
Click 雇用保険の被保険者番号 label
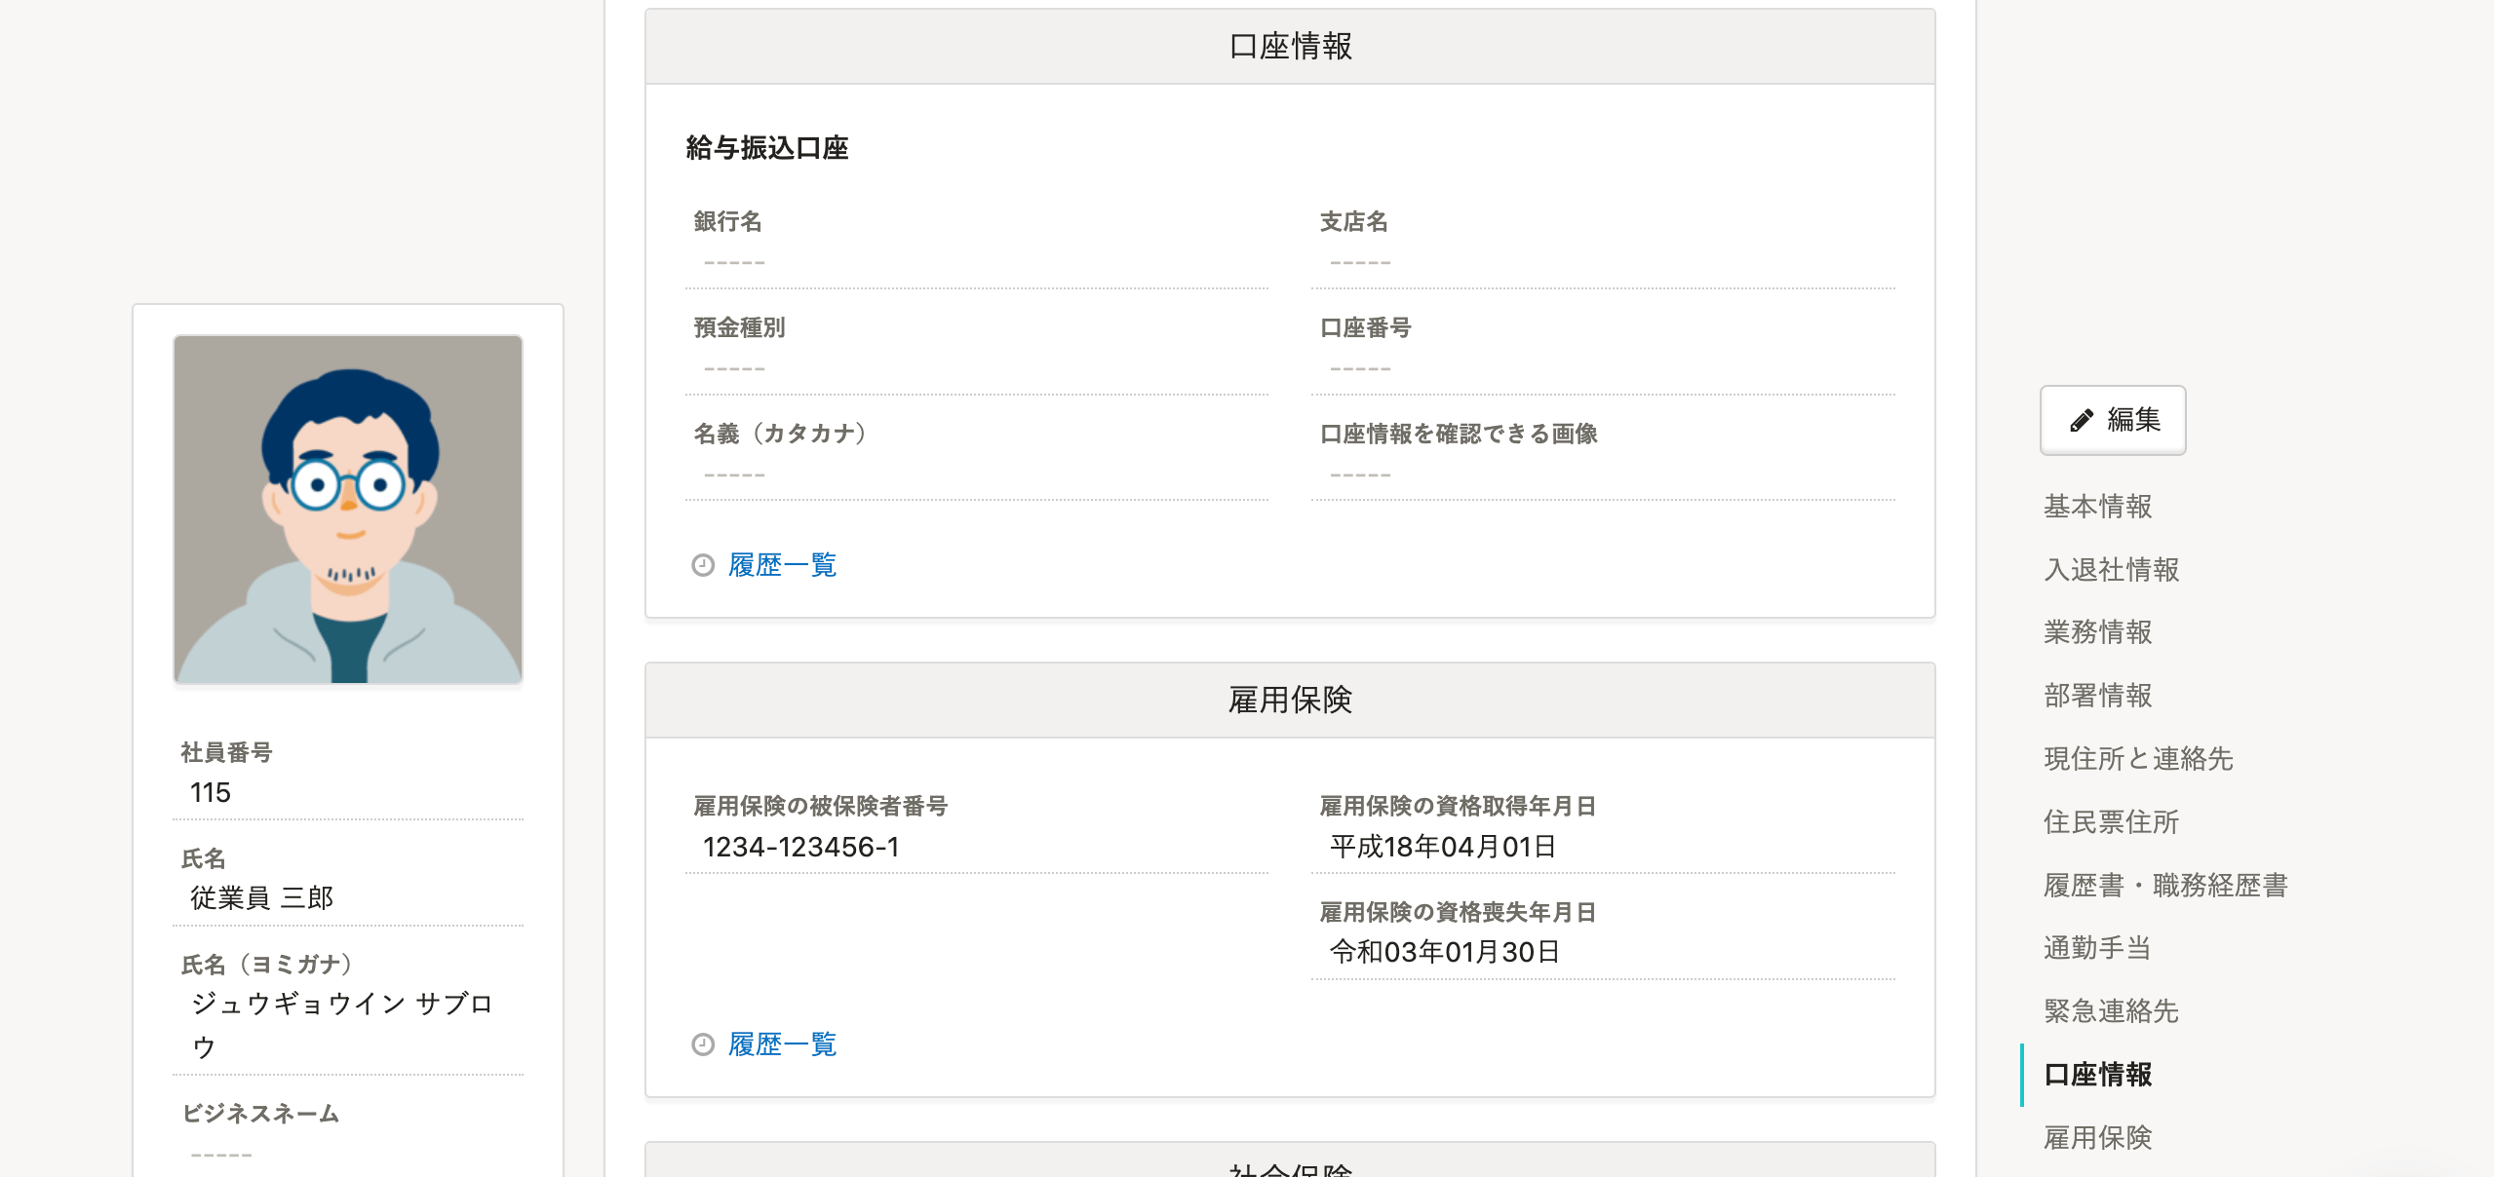[821, 807]
